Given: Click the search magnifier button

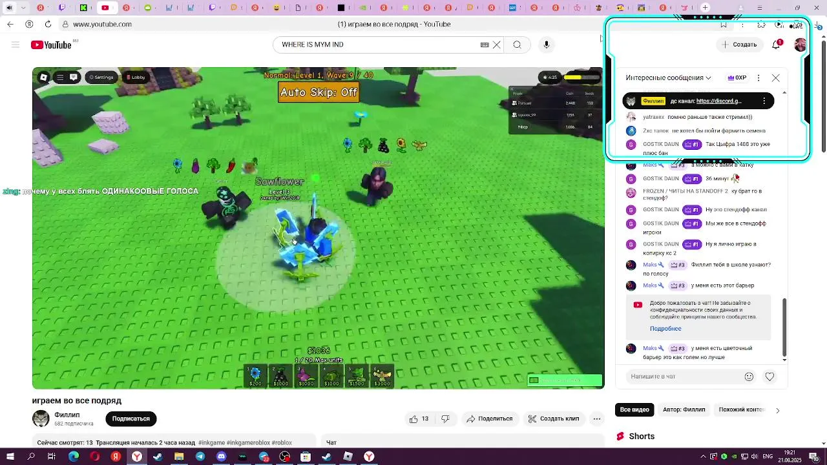Looking at the screenshot, I should (517, 45).
